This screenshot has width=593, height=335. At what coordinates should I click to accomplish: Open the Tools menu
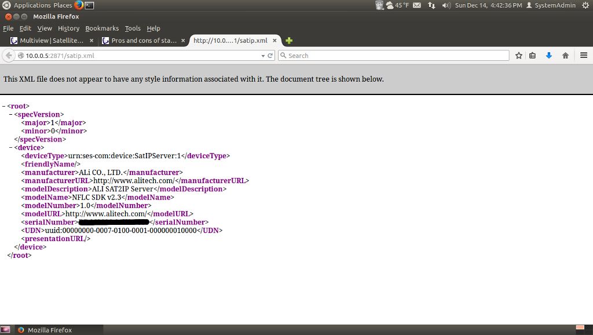coord(133,28)
